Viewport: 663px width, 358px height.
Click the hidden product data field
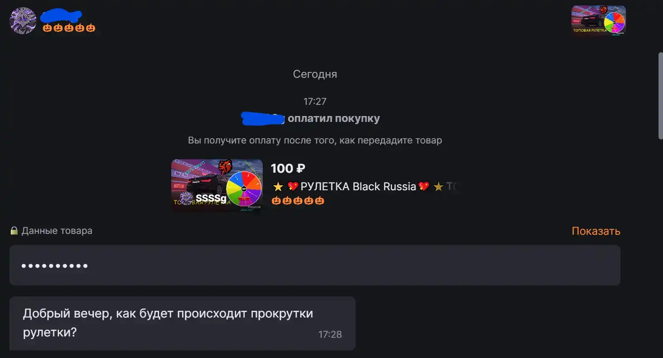point(315,265)
